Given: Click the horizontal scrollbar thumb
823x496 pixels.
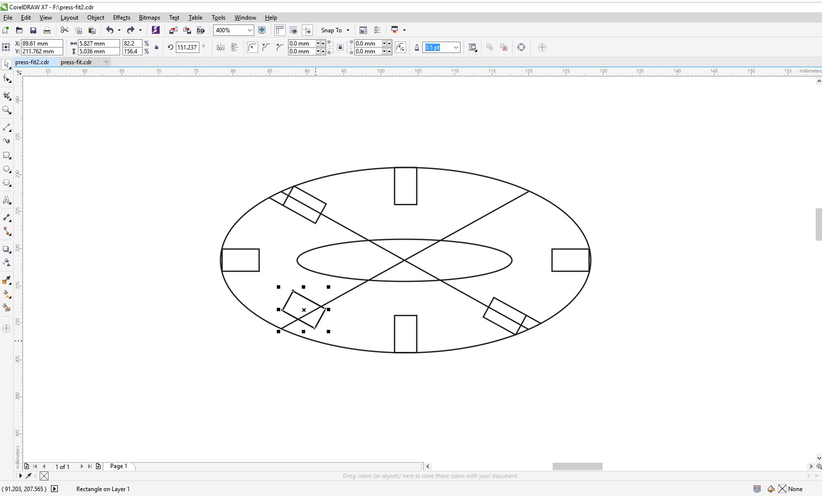Looking at the screenshot, I should [x=578, y=467].
